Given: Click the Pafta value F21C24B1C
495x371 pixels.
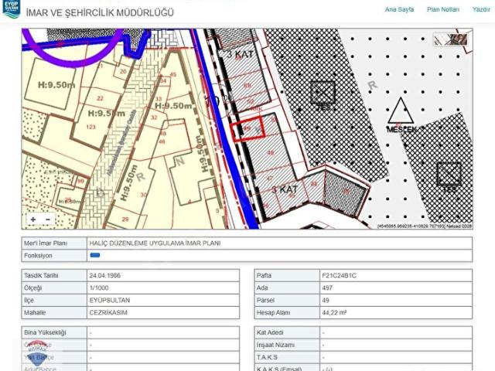Looking at the screenshot, I should tap(339, 275).
